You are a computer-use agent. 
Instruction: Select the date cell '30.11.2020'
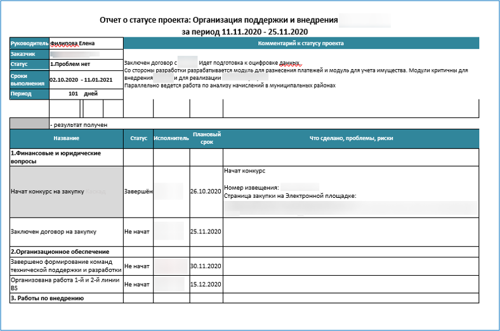pyautogui.click(x=206, y=266)
